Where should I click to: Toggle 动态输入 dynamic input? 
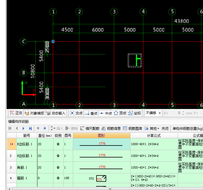click(x=56, y=113)
